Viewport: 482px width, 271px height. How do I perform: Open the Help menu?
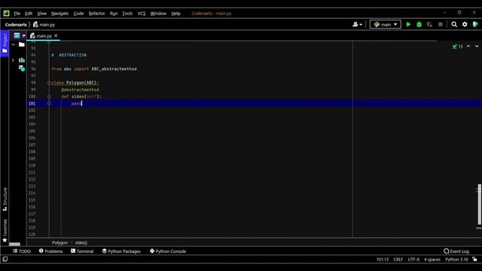tap(175, 14)
